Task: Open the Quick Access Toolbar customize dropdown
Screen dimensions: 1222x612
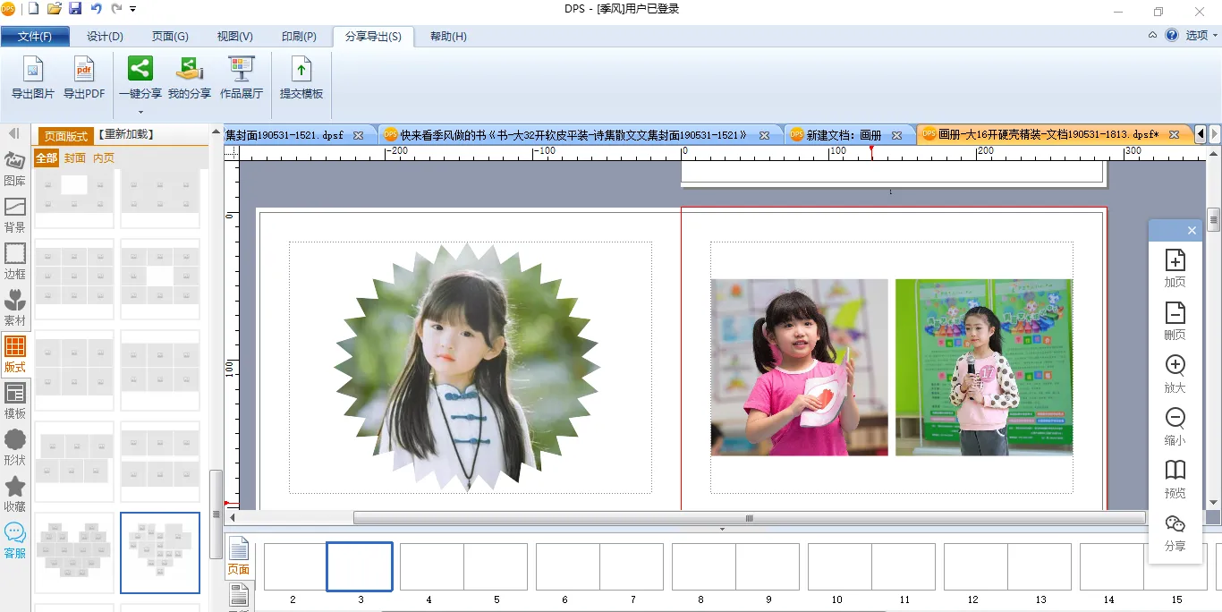Action: [133, 9]
